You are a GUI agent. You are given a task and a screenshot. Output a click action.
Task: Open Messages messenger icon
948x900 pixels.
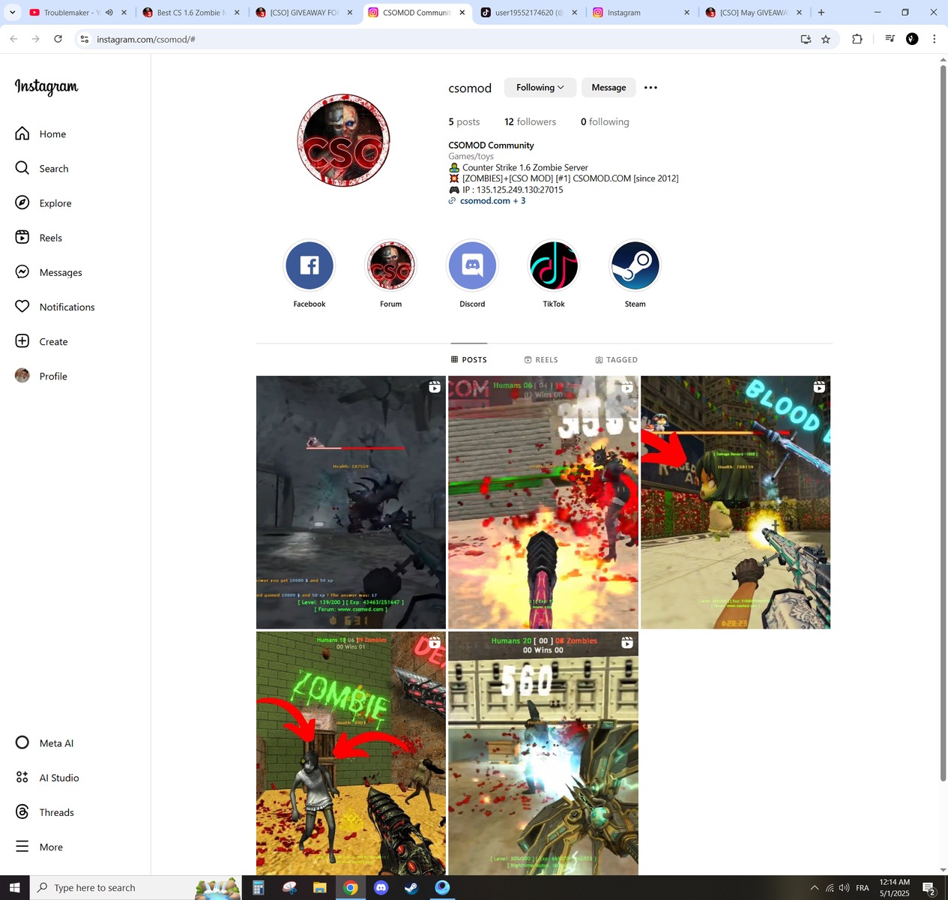(22, 272)
